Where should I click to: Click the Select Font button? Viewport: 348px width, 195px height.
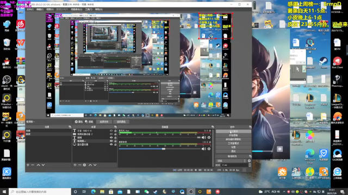104,122
